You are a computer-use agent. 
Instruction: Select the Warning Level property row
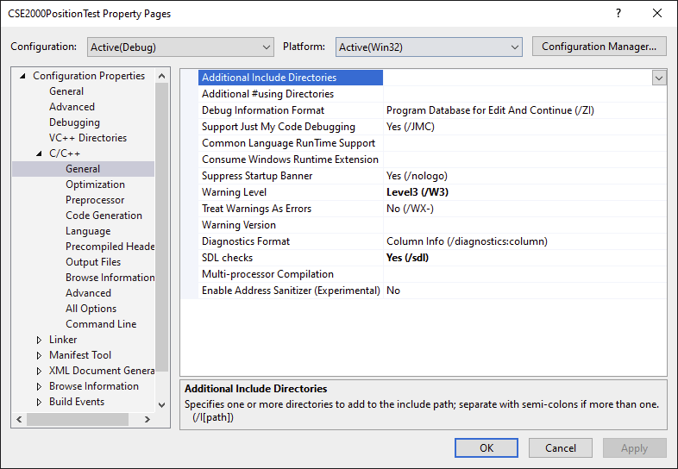(x=234, y=192)
